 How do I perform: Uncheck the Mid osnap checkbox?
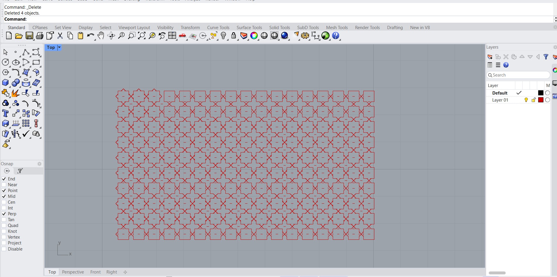[x=4, y=196]
